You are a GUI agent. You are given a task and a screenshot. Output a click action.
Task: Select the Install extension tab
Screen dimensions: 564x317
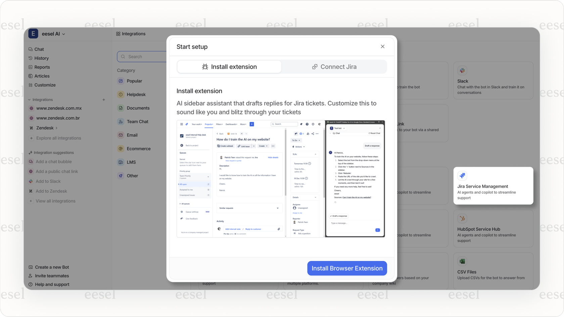coord(229,66)
